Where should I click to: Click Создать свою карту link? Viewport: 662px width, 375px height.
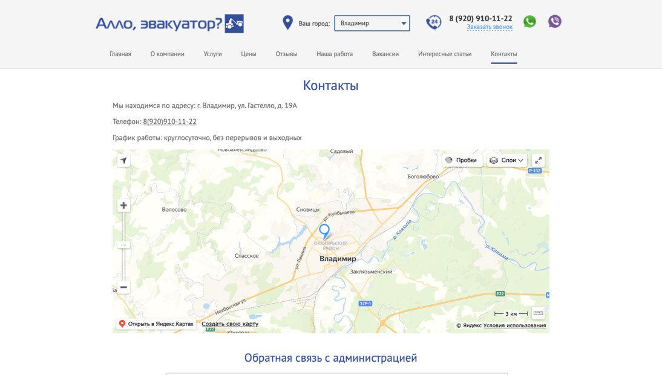coord(230,324)
